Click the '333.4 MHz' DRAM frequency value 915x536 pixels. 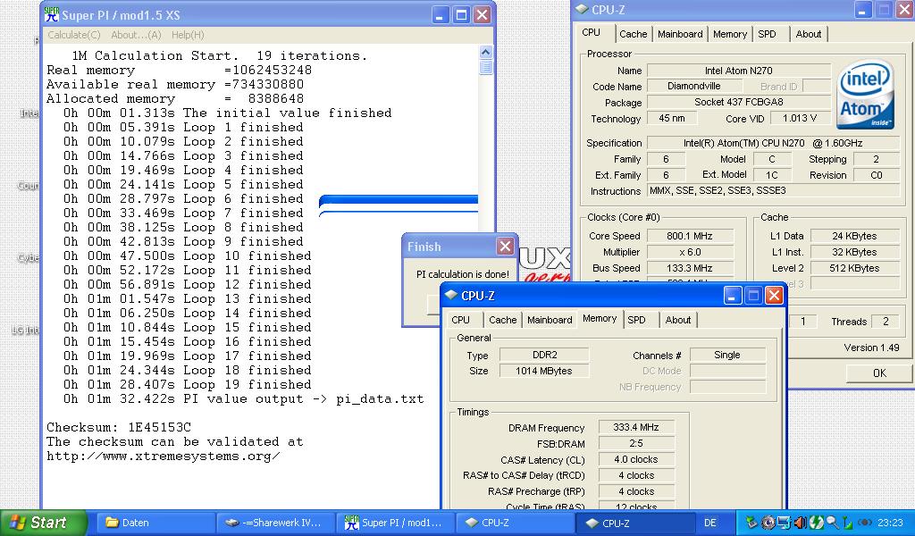click(635, 428)
